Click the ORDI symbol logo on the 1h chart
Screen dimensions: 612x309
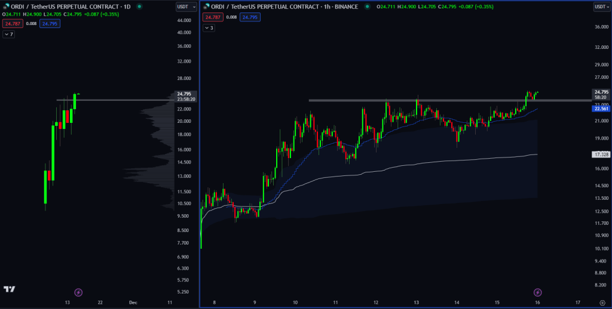(x=206, y=7)
